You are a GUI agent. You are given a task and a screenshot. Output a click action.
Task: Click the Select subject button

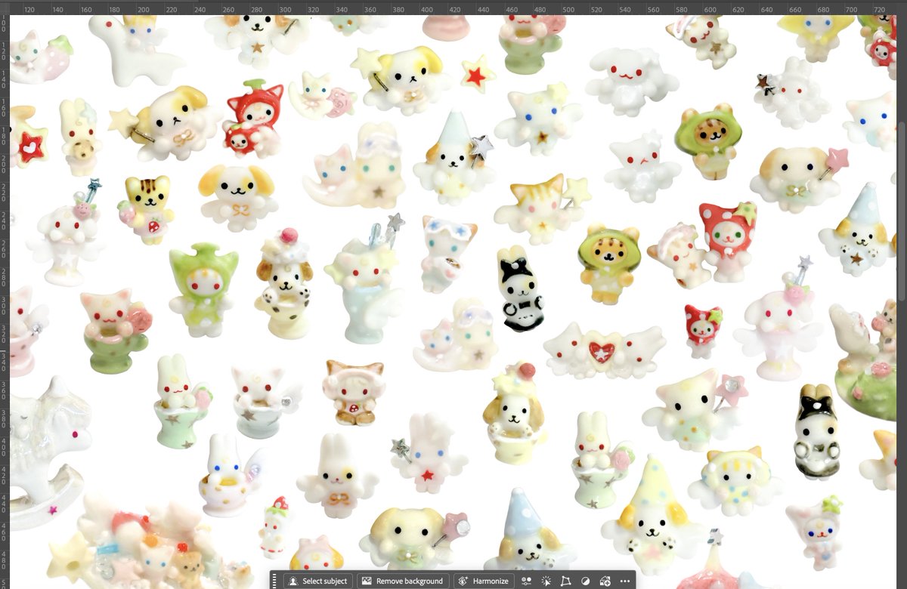point(317,581)
